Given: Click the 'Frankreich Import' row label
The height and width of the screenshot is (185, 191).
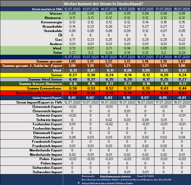Looking at the screenshot, I should (47, 146).
